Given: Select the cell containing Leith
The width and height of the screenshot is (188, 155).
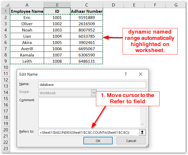Looking at the screenshot, I should 27,61.
